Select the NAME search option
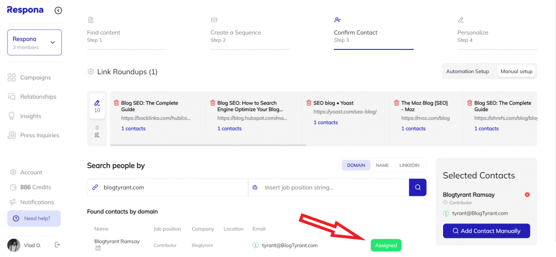This screenshot has width=556, height=257. 382,165
